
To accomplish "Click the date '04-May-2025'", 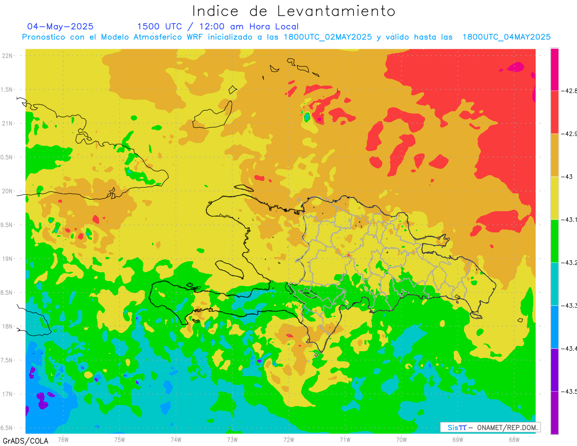I will (x=61, y=26).
